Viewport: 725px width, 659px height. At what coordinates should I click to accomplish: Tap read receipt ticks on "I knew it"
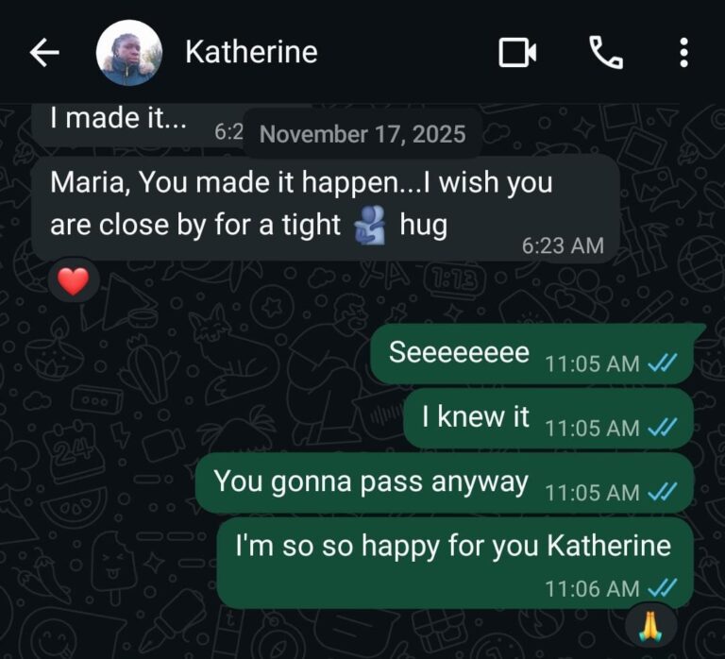pyautogui.click(x=663, y=428)
